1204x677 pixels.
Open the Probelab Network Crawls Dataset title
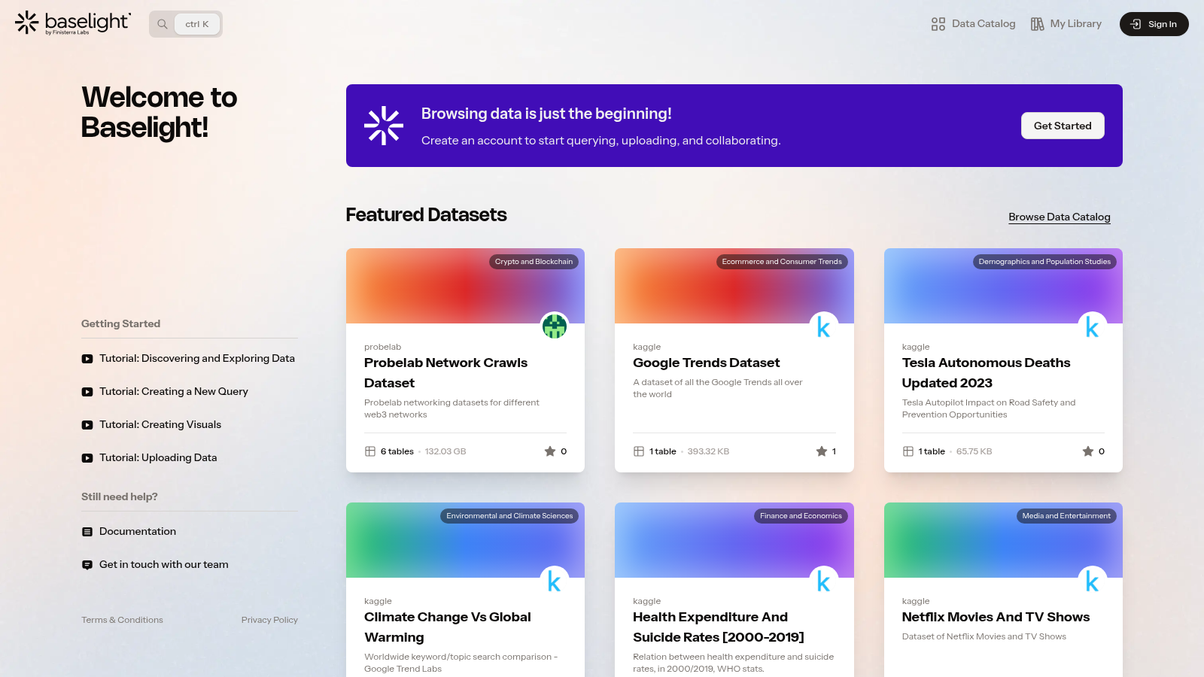point(445,373)
